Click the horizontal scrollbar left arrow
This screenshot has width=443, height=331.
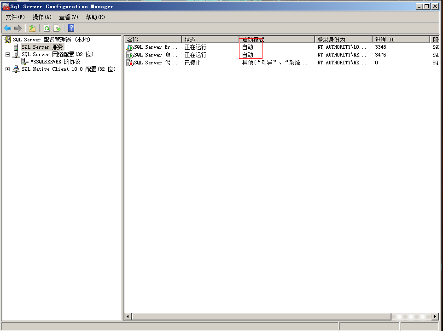[128, 317]
